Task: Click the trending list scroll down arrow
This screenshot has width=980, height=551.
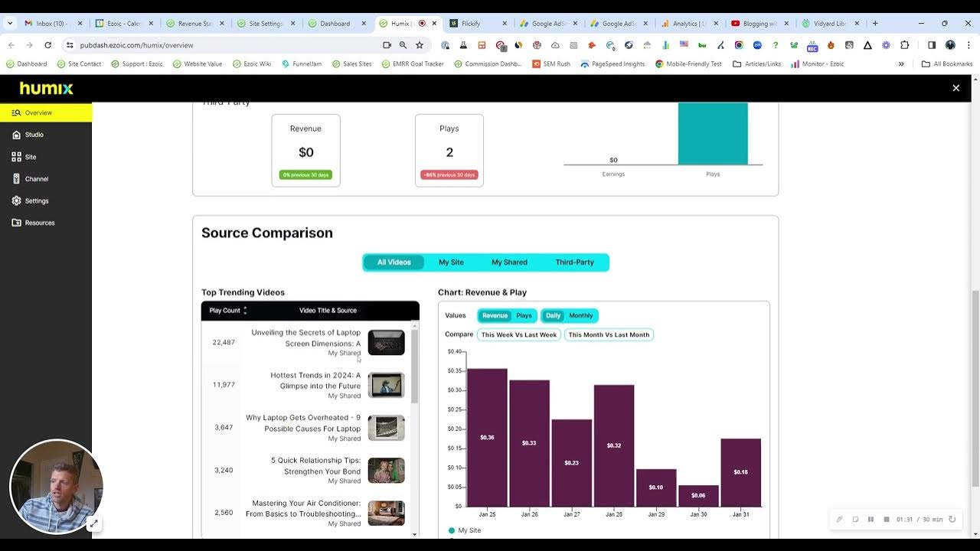Action: (415, 534)
